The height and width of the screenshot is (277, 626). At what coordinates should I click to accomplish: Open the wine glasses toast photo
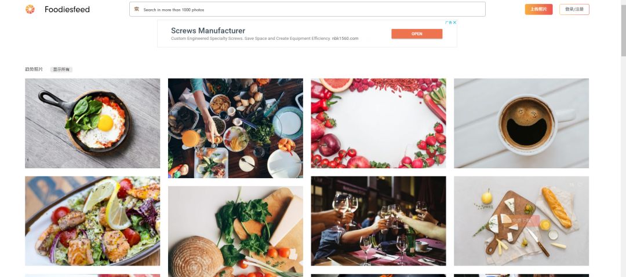coord(378,221)
